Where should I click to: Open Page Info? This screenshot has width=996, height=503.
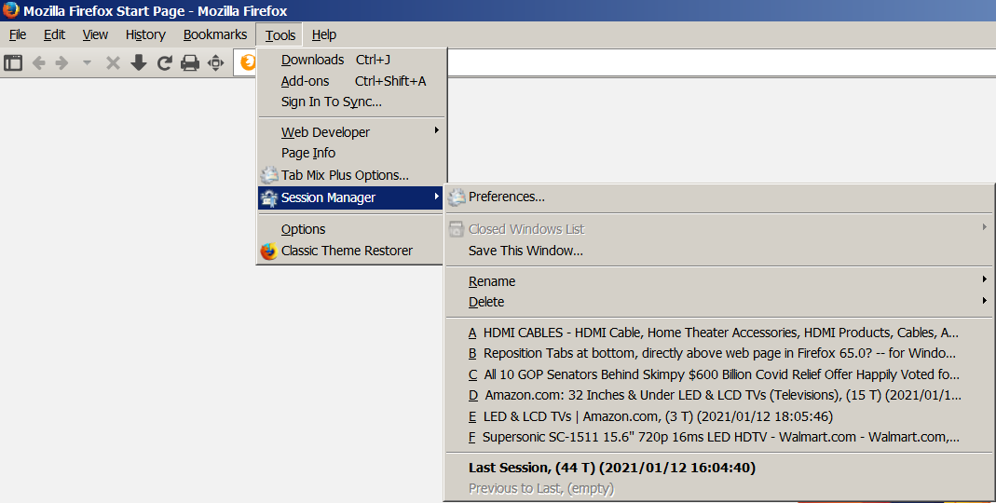coord(351,153)
